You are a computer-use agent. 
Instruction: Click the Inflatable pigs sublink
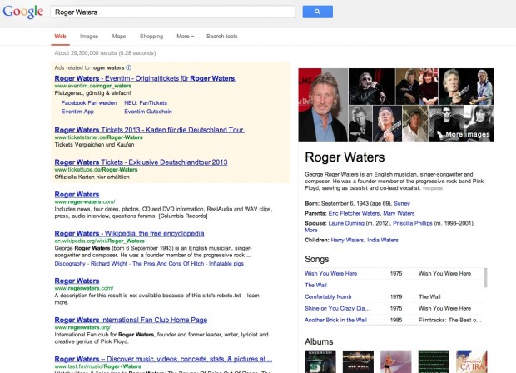[226, 263]
